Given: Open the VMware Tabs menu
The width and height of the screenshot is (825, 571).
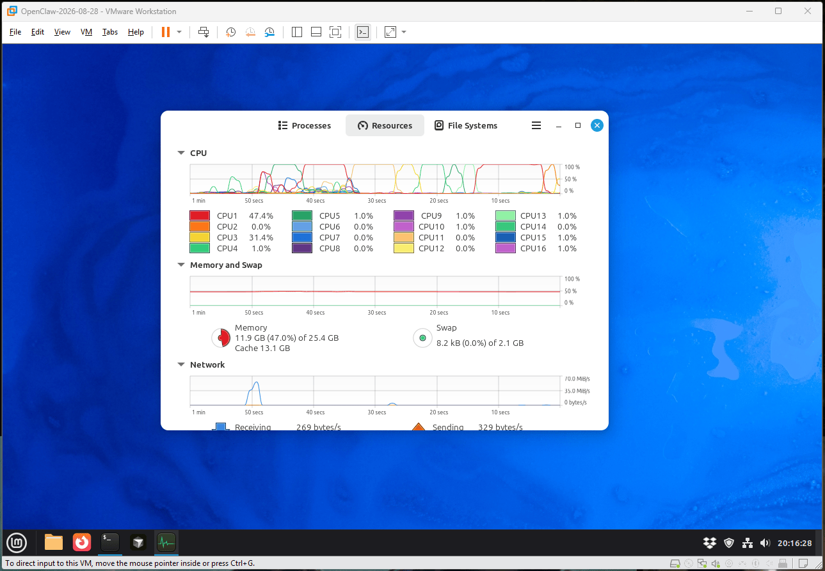Looking at the screenshot, I should [110, 32].
